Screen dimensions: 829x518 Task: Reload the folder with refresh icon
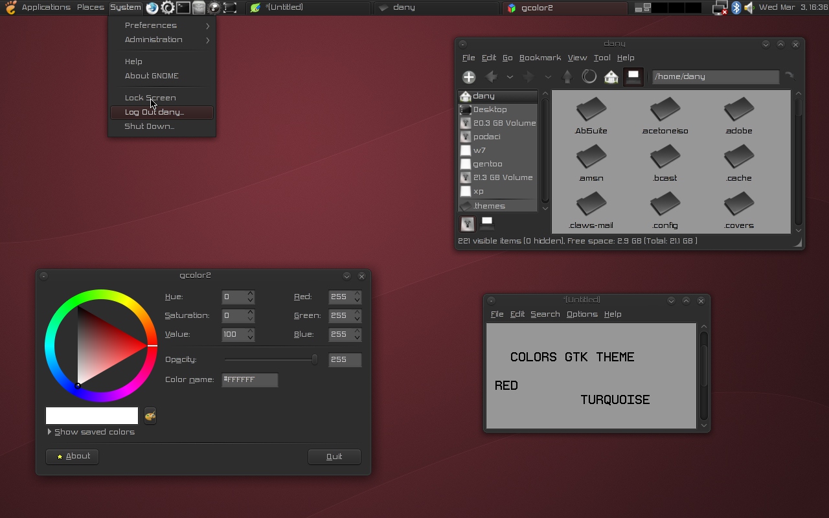589,76
